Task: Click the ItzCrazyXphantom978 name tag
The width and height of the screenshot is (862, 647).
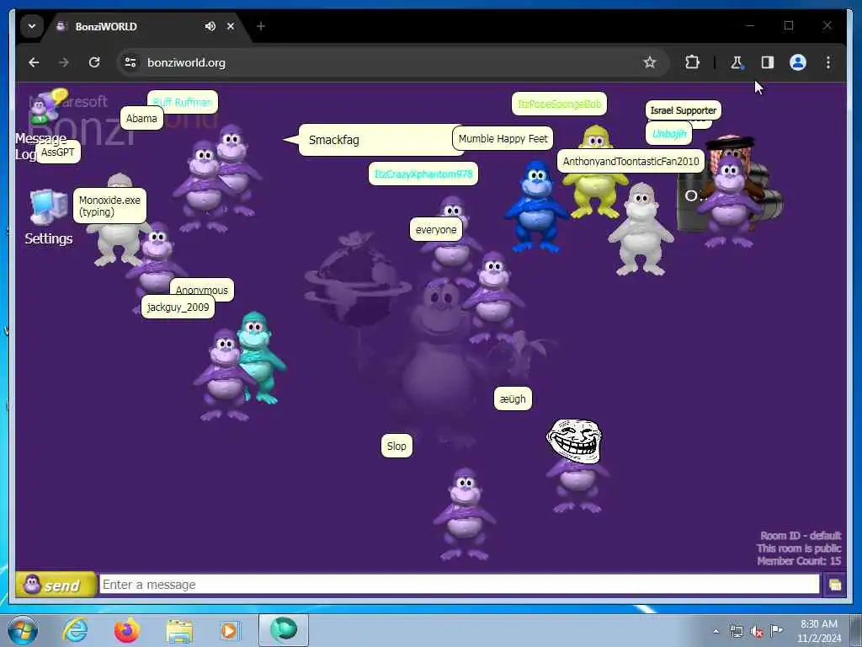Action: pos(423,174)
